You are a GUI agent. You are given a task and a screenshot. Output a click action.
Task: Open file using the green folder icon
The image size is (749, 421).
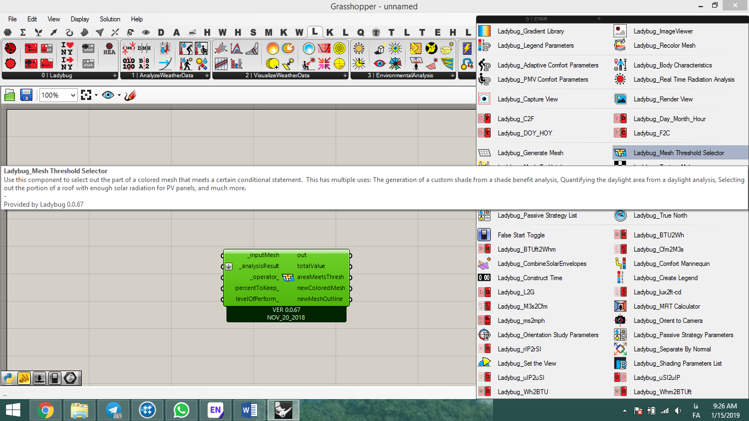click(x=10, y=95)
